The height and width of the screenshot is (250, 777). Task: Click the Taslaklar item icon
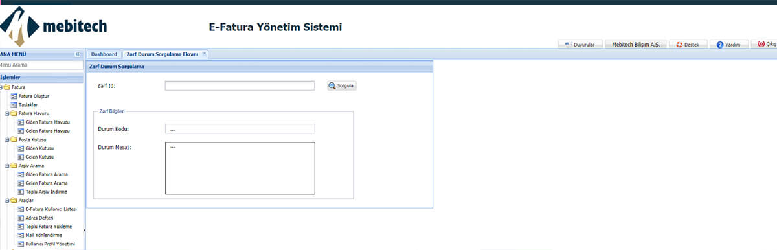coord(14,104)
